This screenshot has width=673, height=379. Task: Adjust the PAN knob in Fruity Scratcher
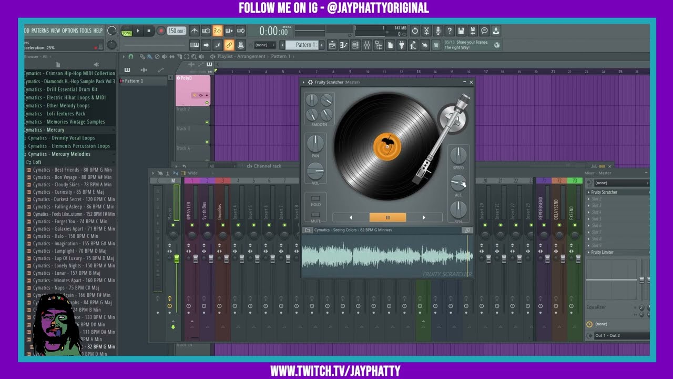315,144
